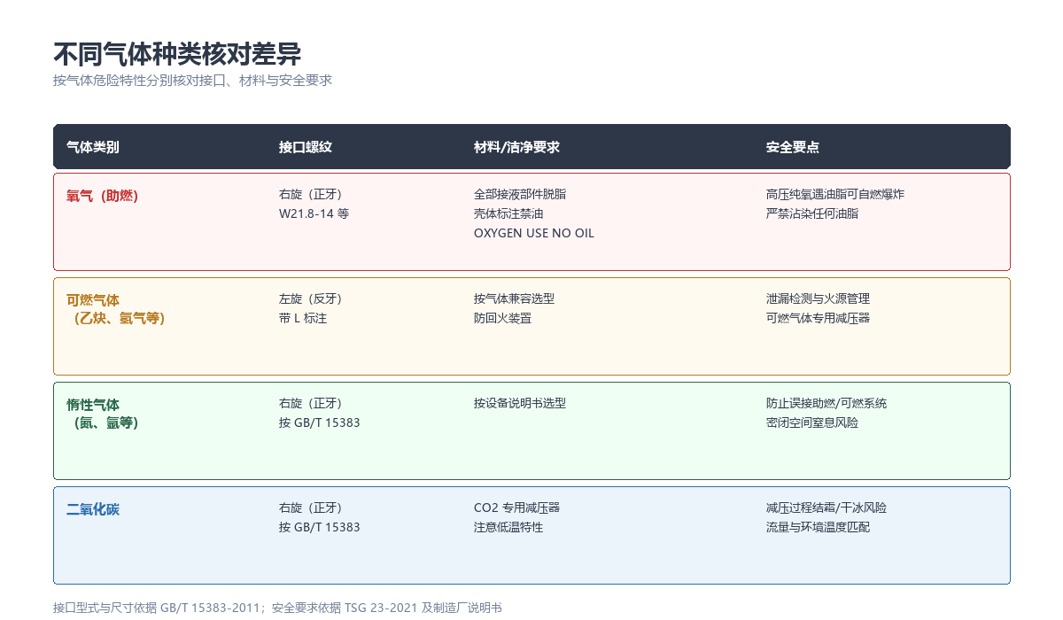Screen dimensions: 1063x620
Task: Click 右旋（正牙）in the 惰性气体 row
Action: (x=310, y=403)
